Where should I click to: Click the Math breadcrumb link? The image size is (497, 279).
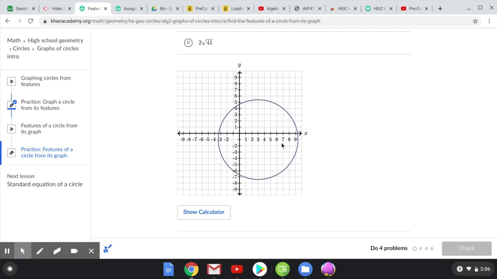click(14, 40)
